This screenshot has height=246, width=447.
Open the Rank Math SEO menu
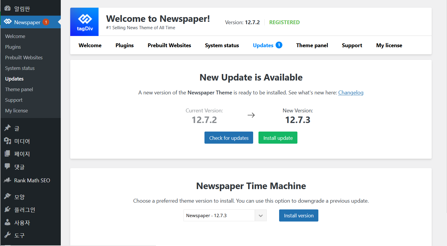pyautogui.click(x=31, y=180)
